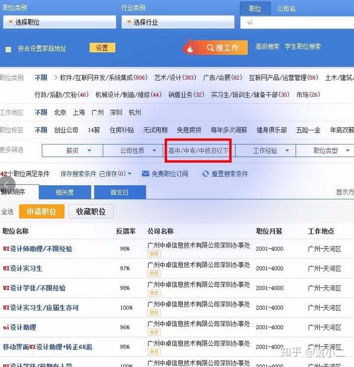Filter by 实习生/培训生/储备干部 category

(250, 94)
